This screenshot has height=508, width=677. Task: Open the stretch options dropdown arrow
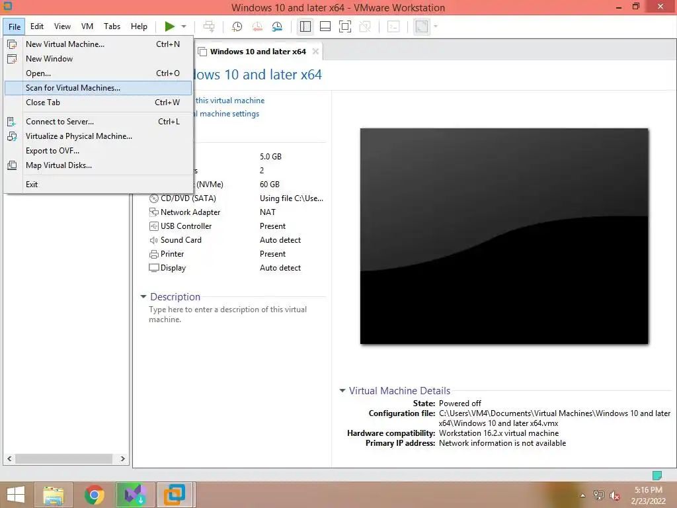point(436,26)
